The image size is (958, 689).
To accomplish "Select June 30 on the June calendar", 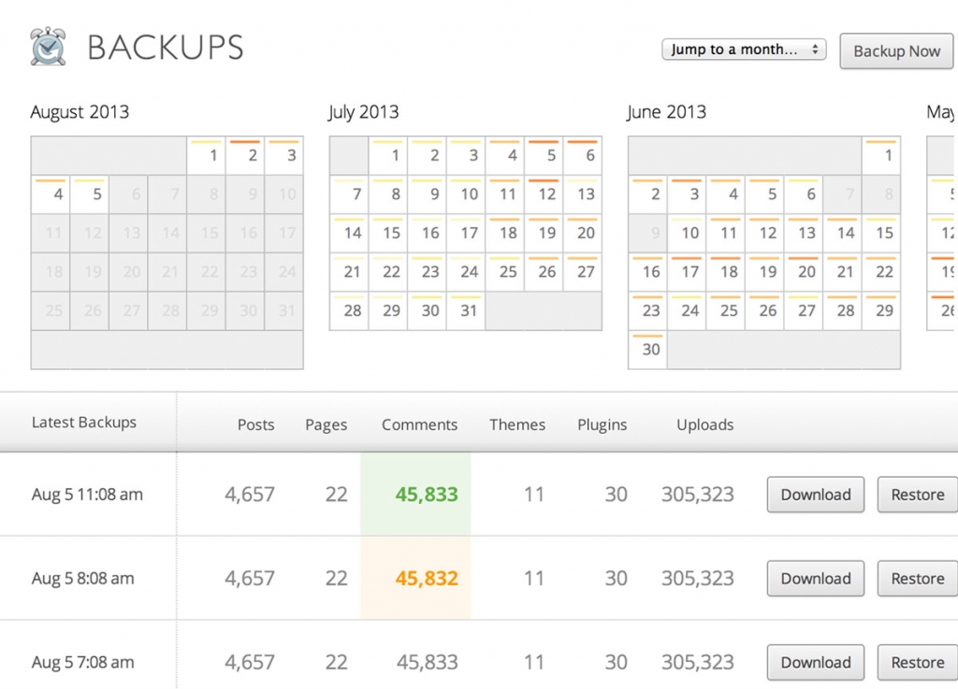I will [648, 350].
